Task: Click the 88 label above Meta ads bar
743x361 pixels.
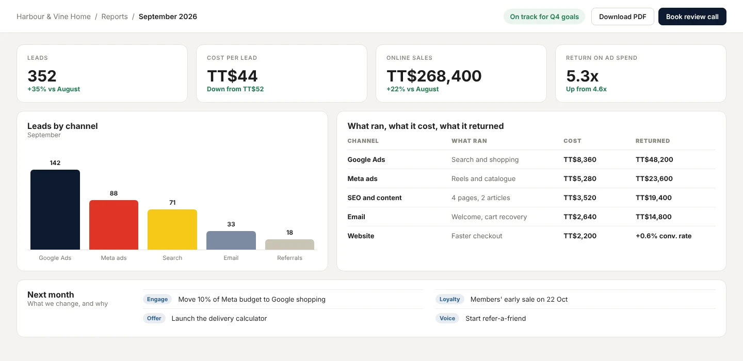Action: 114,193
